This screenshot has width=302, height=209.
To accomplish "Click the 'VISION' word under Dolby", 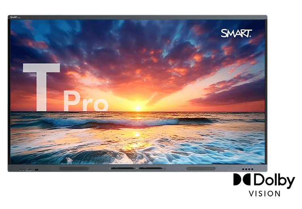I will point(265,194).
